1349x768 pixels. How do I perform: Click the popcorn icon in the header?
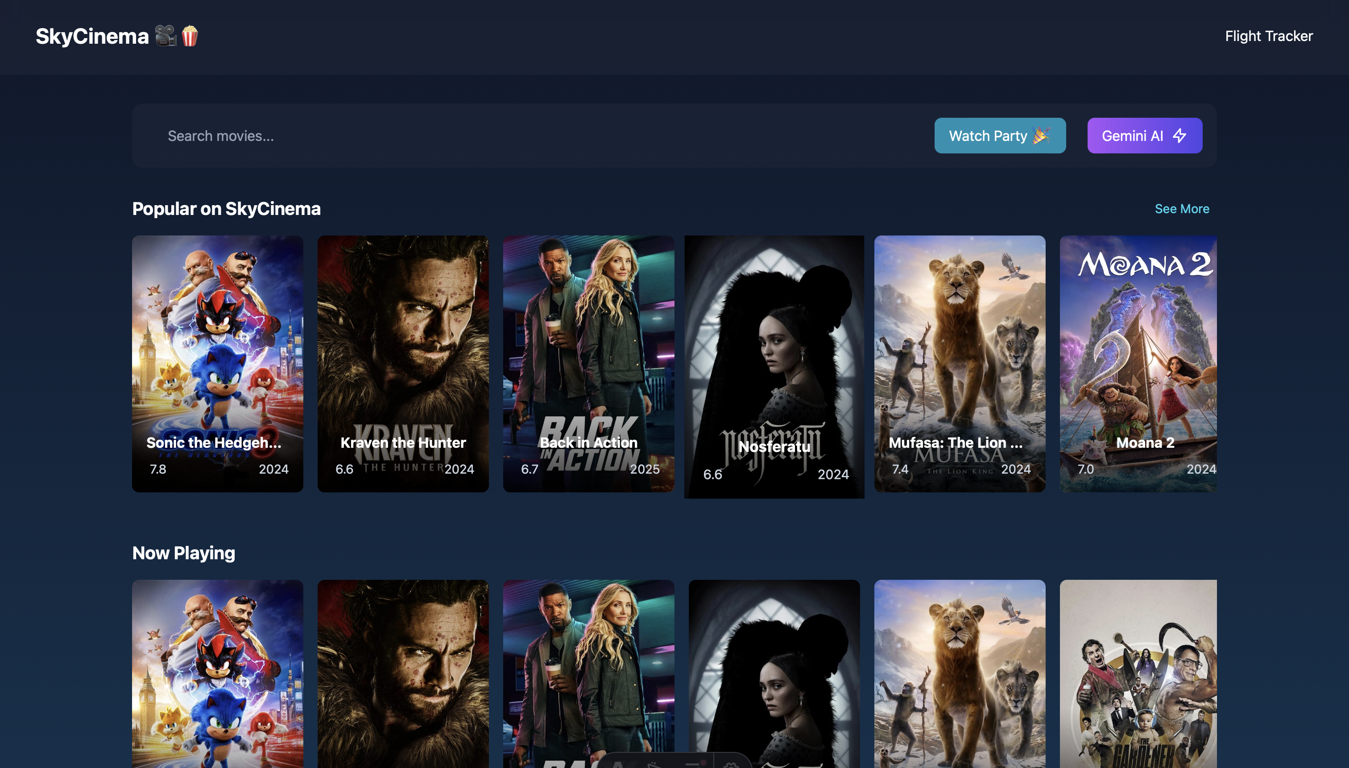coord(190,36)
